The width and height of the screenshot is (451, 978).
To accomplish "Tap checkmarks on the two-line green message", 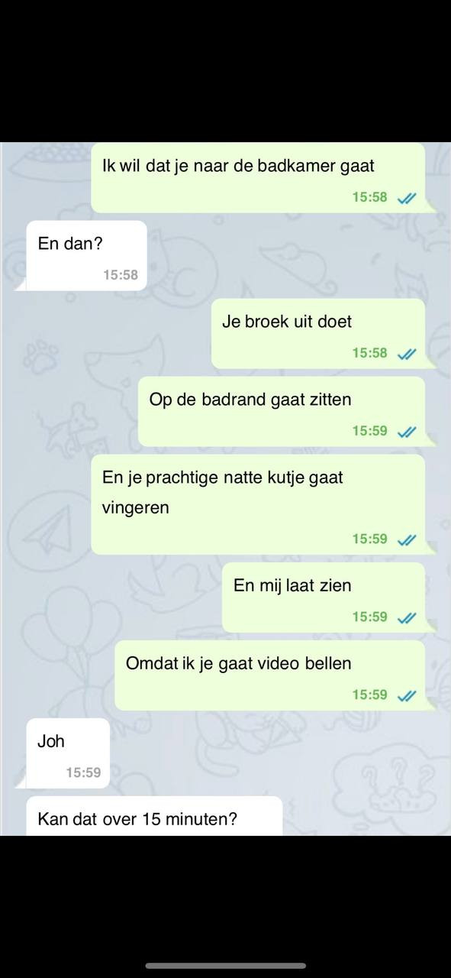I will (x=407, y=539).
